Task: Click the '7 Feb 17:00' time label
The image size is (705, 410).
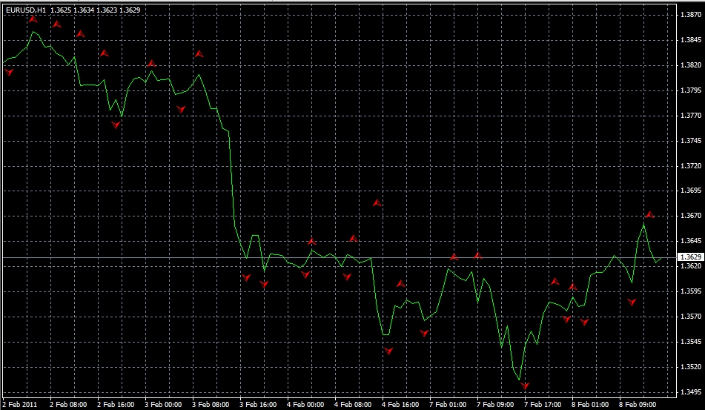Action: point(543,404)
